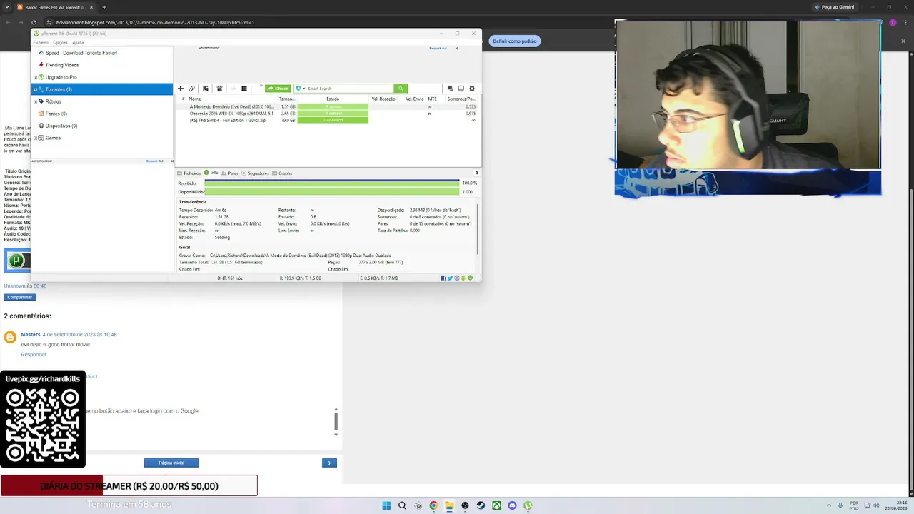Show hidden system tray icons
This screenshot has height=514, width=914.
tap(828, 505)
